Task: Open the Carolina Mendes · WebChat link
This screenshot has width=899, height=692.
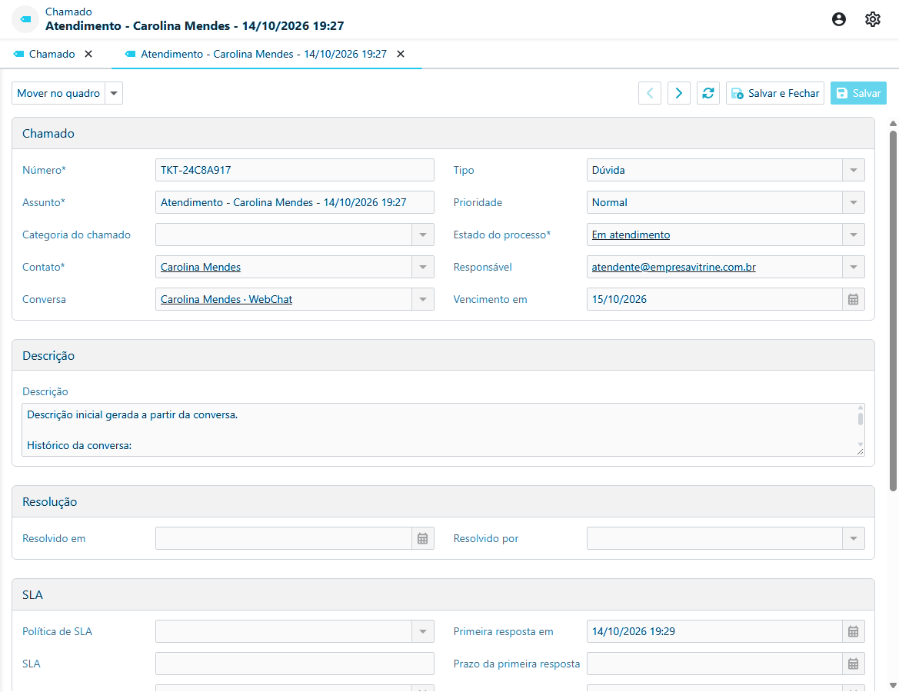Action: click(226, 299)
